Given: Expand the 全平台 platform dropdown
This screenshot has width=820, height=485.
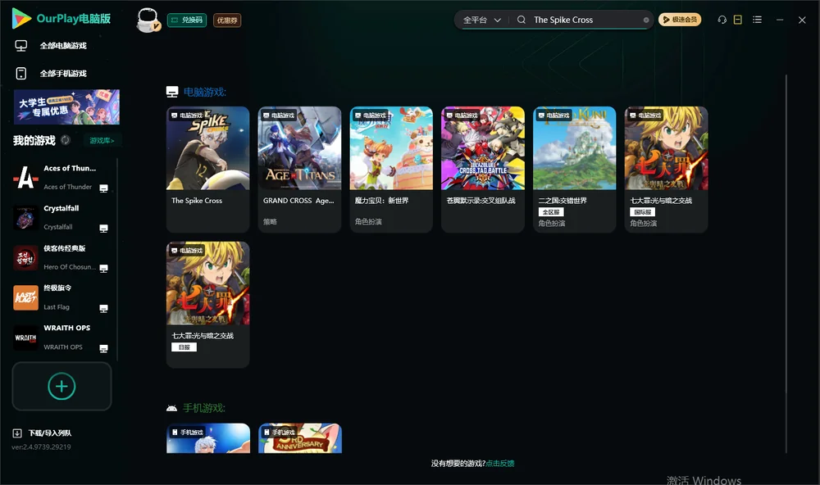Looking at the screenshot, I should coord(481,20).
